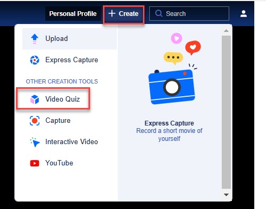Screen dimensions: 266x209
Task: Click the red YouTube play icon
Action: 35,163
